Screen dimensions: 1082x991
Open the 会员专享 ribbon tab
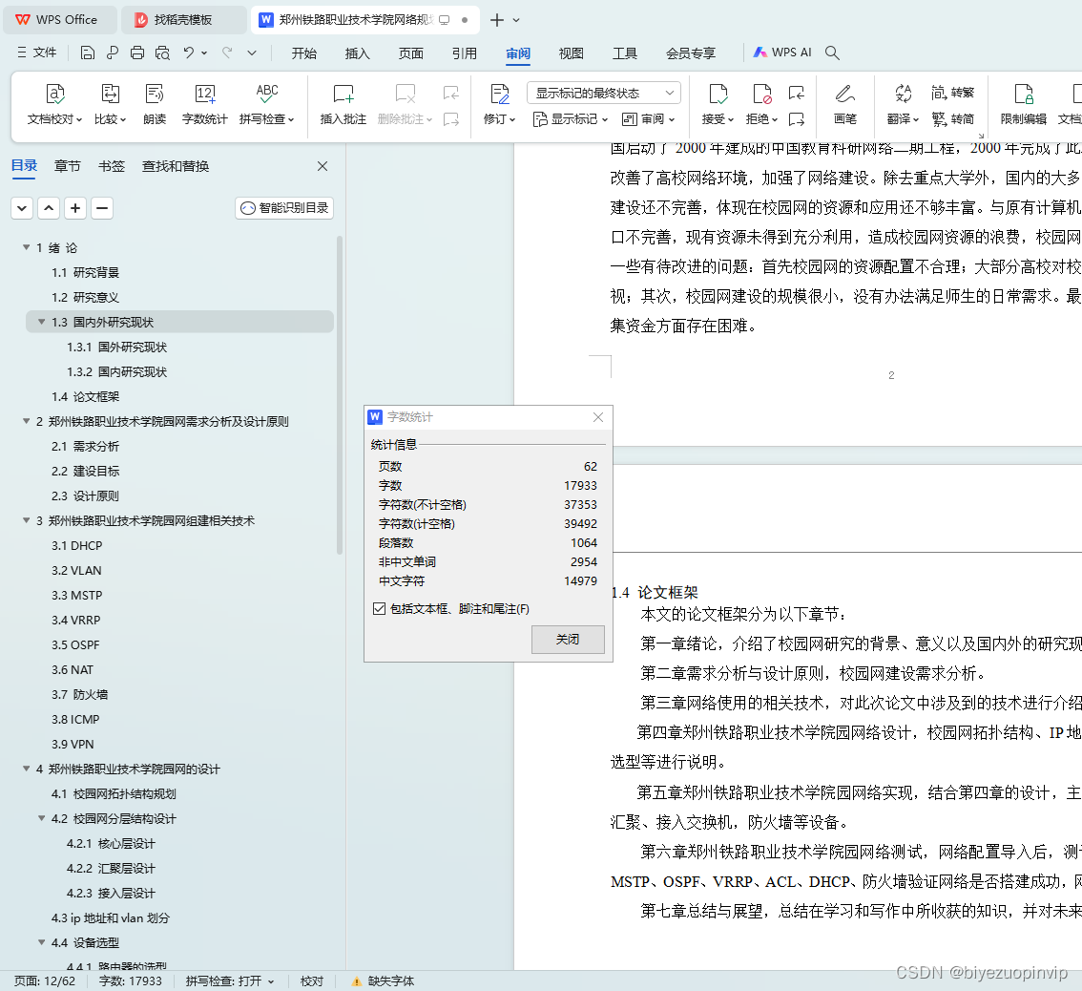tap(691, 53)
